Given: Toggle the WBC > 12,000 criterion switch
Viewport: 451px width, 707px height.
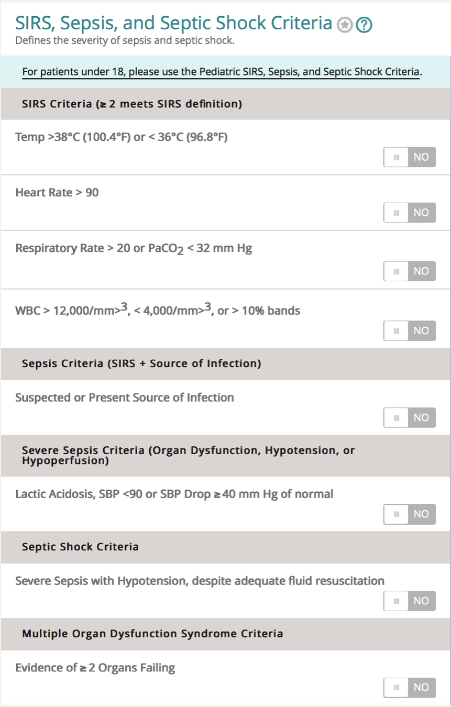Looking at the screenshot, I should [410, 330].
